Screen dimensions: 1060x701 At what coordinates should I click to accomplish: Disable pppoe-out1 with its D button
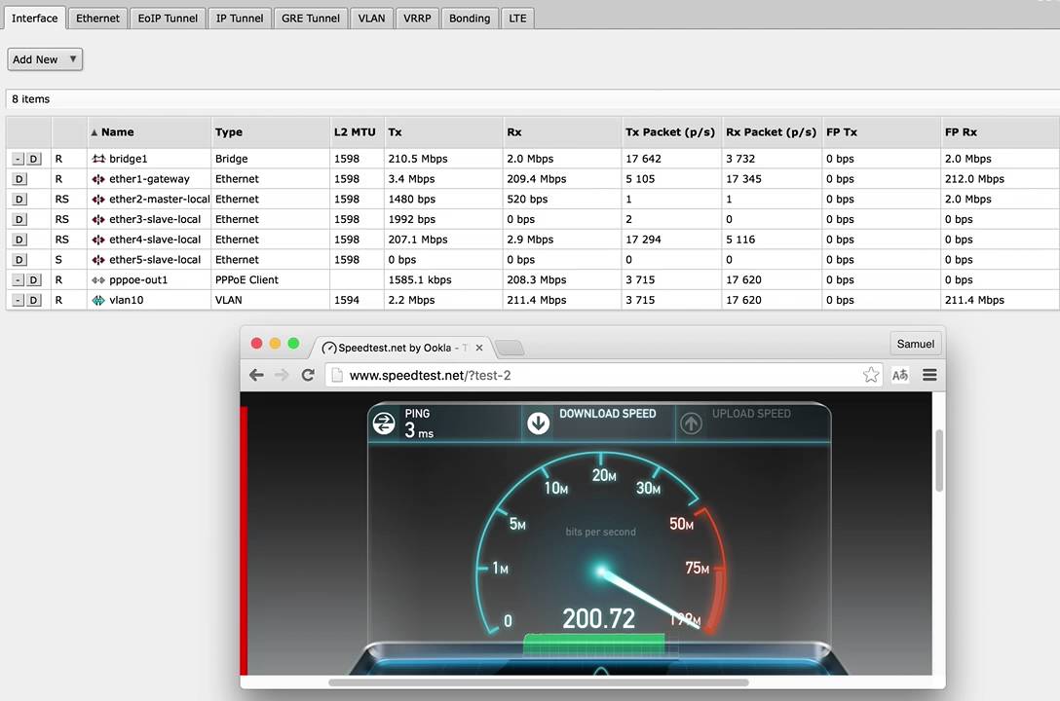click(33, 280)
